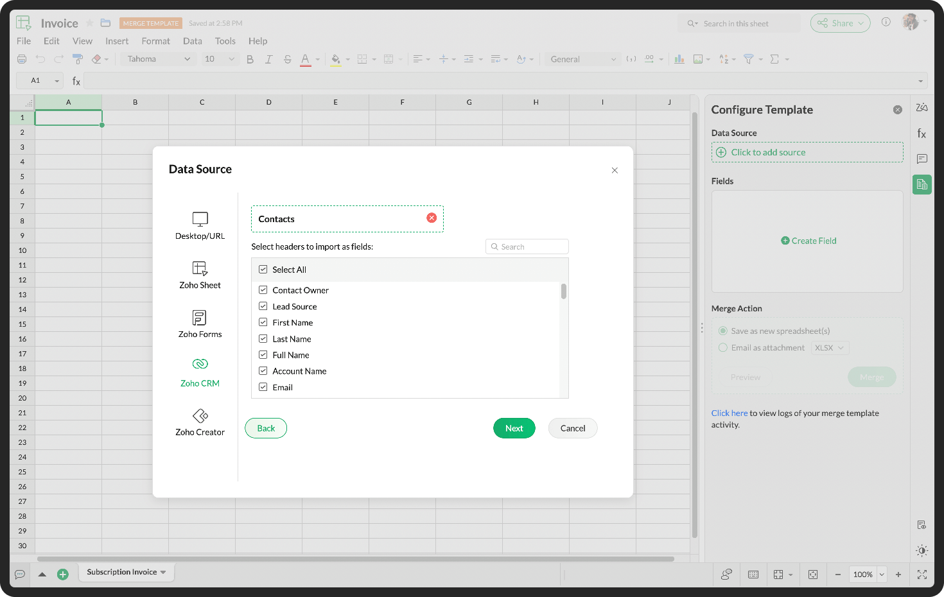Click the move-to-folder icon near title

tap(105, 23)
